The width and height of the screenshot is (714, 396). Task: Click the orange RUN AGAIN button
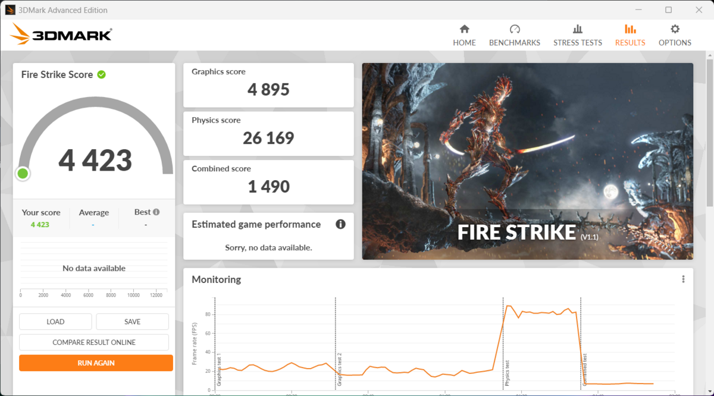[96, 363]
